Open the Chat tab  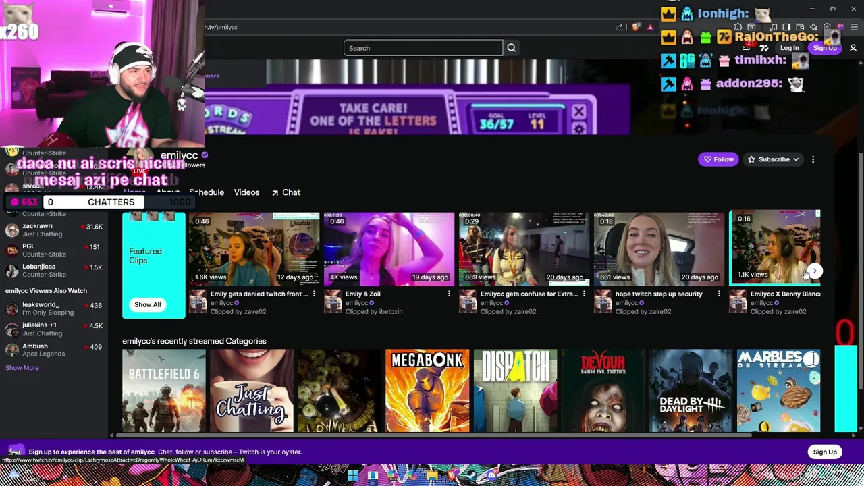pos(286,192)
